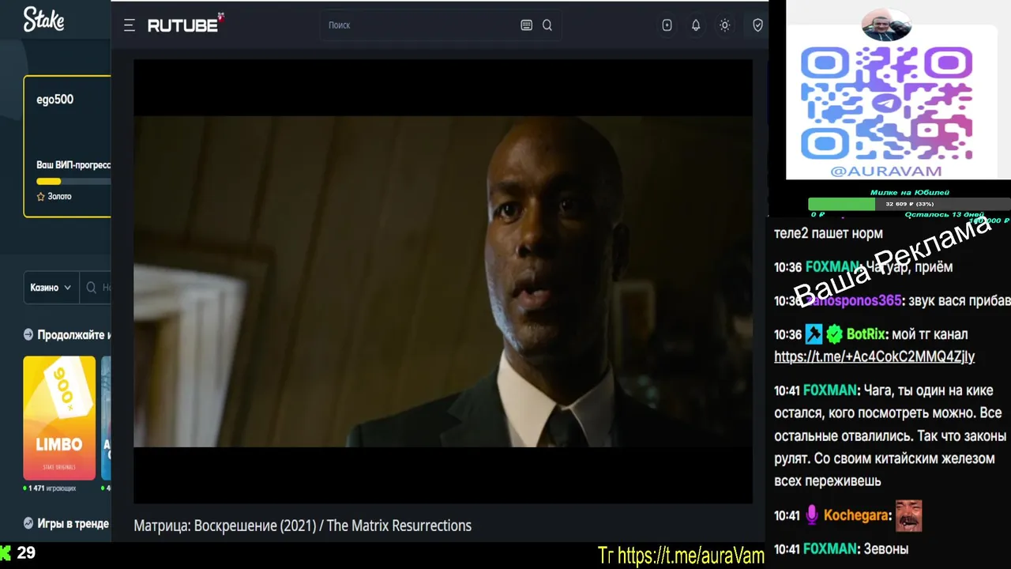This screenshot has width=1011, height=569.
Task: Click FOXMAN username on Зевоны message
Action: click(x=829, y=548)
